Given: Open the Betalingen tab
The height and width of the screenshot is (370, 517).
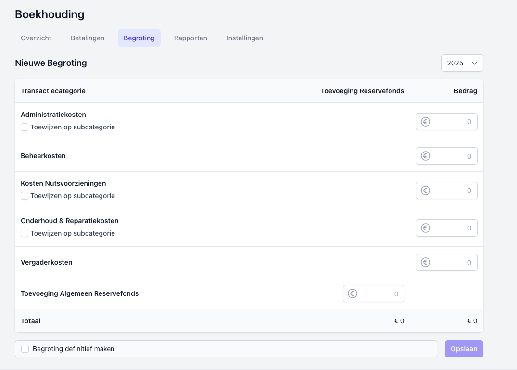Looking at the screenshot, I should pyautogui.click(x=88, y=38).
